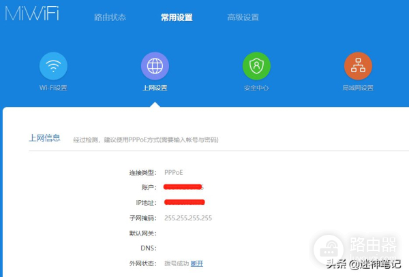The width and height of the screenshot is (409, 277).
Task: Click the PPPoE connection type value
Action: [x=173, y=173]
